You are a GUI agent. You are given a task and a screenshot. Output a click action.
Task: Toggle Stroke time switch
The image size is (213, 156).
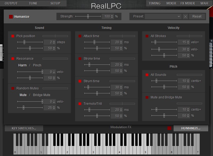coord(80,59)
